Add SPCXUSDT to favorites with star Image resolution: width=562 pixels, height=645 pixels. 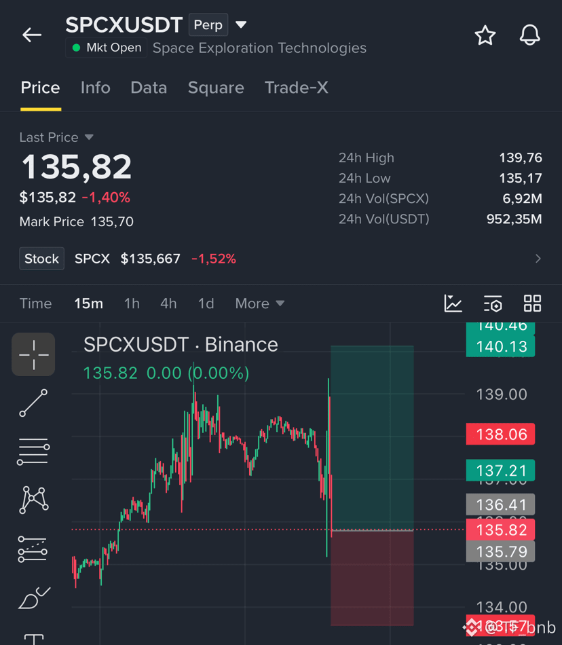(485, 35)
